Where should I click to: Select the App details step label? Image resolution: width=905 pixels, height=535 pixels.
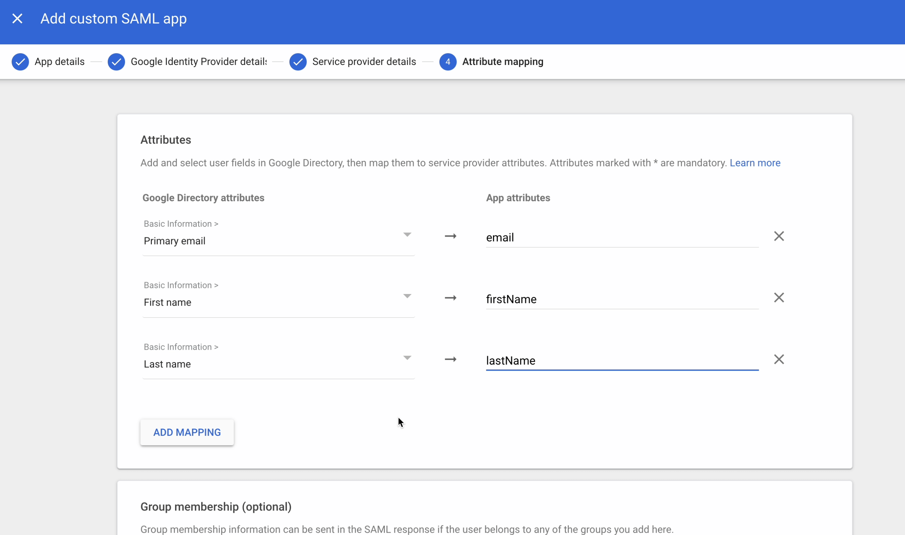click(x=59, y=61)
